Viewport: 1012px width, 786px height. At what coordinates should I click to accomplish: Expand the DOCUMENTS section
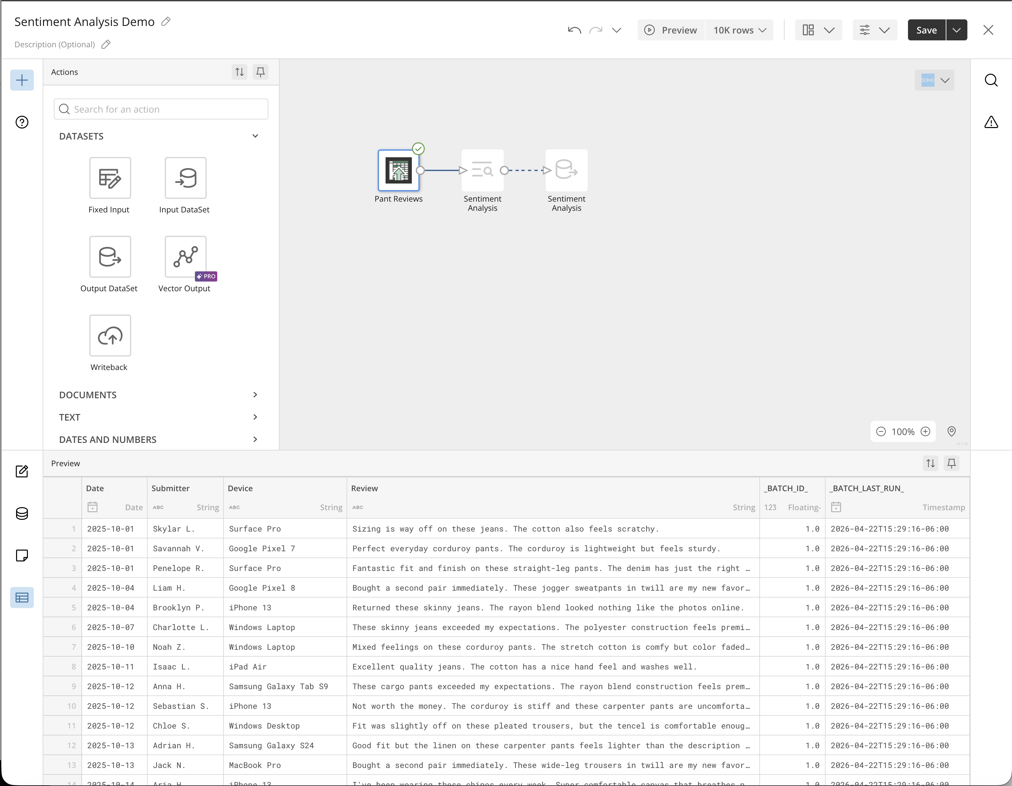[158, 395]
